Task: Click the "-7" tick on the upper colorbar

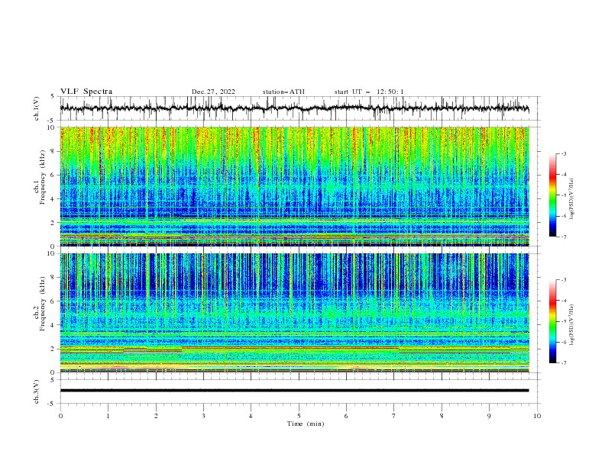Action: (563, 237)
